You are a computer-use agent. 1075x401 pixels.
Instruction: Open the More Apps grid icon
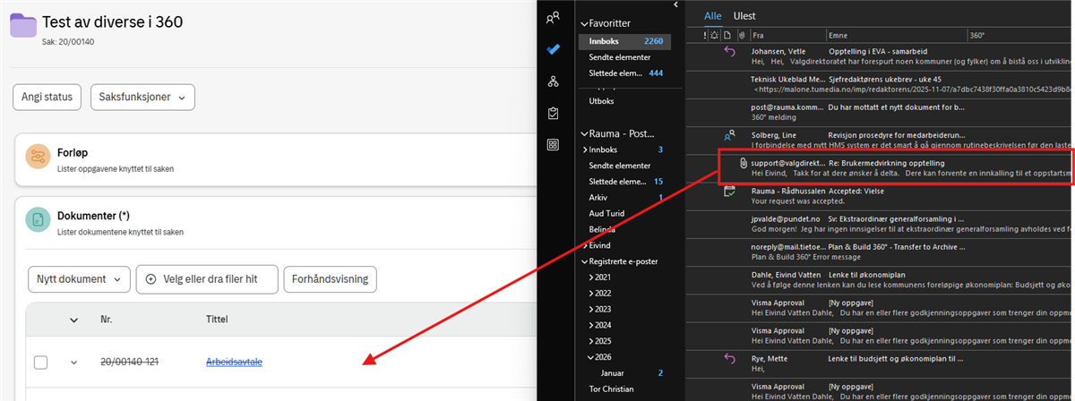pyautogui.click(x=554, y=145)
